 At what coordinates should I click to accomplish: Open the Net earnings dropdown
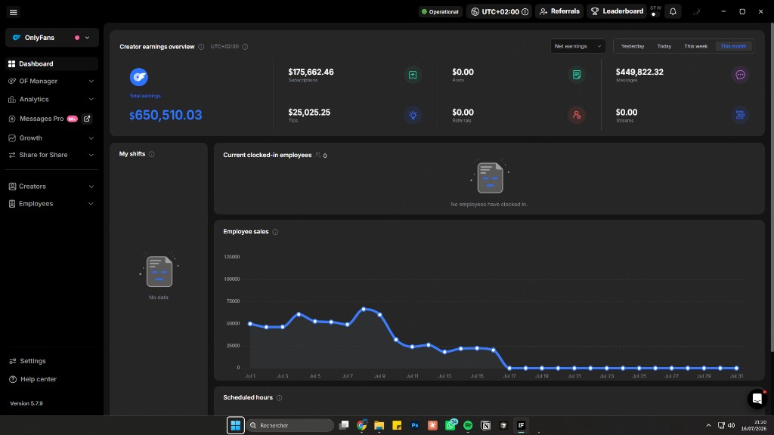pyautogui.click(x=578, y=46)
